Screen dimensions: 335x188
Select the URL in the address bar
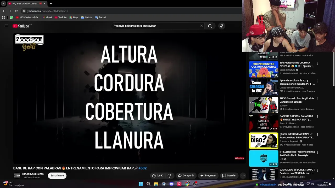[x=48, y=11]
